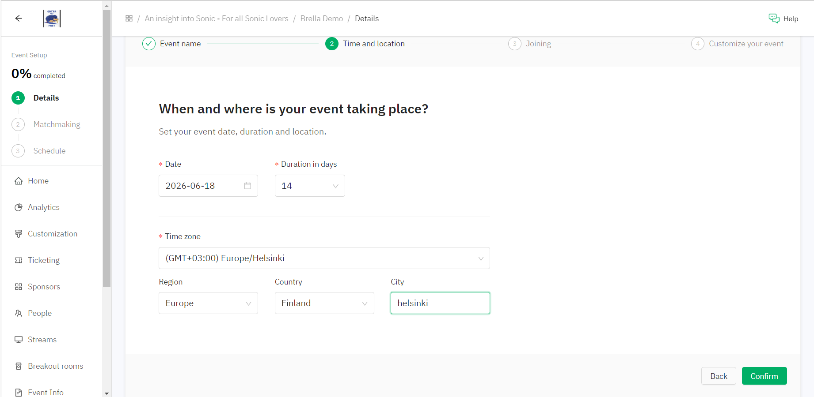Viewport: 814px width, 397px height.
Task: Click the grid icon in breadcrumb
Action: pyautogui.click(x=129, y=19)
